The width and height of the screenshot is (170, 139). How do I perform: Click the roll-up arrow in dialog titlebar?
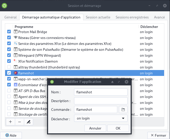pyautogui.click(x=112, y=82)
